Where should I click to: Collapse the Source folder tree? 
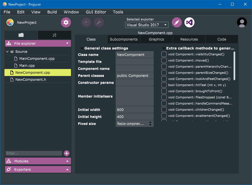(7, 52)
